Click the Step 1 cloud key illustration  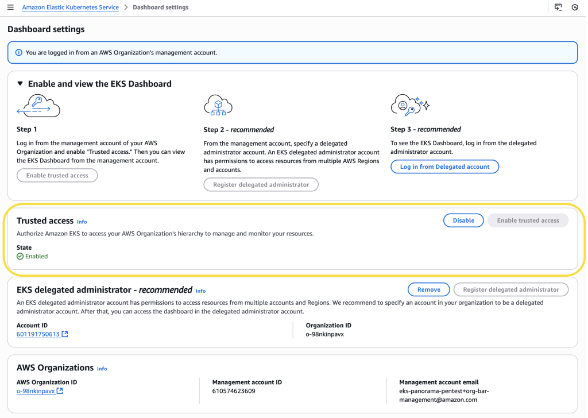point(38,106)
